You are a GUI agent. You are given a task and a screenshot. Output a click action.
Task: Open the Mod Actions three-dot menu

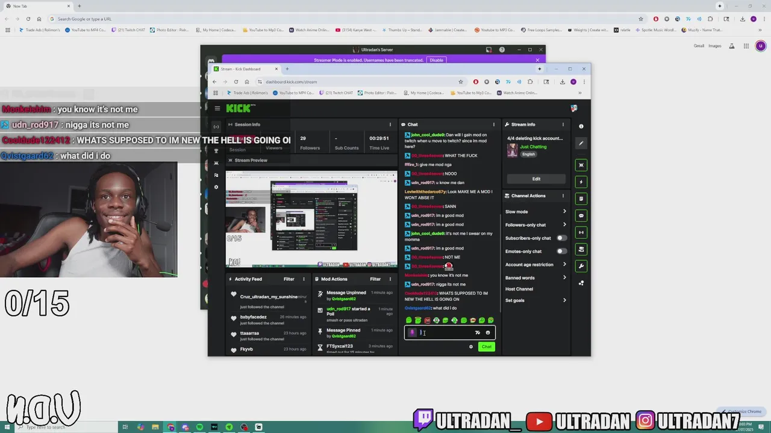[390, 279]
